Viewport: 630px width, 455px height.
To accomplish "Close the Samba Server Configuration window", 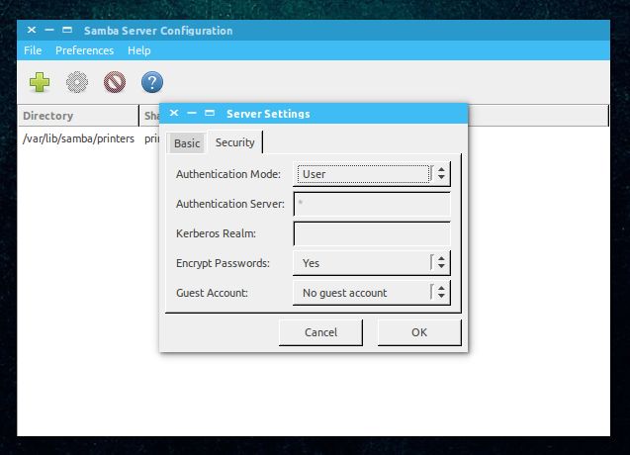I will (32, 31).
